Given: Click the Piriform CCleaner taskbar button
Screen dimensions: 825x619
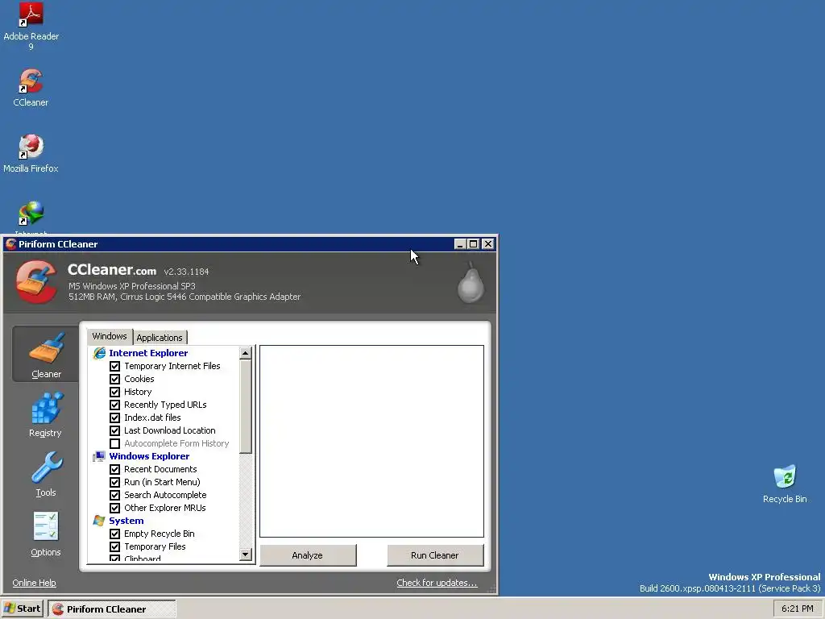Looking at the screenshot, I should [x=111, y=609].
